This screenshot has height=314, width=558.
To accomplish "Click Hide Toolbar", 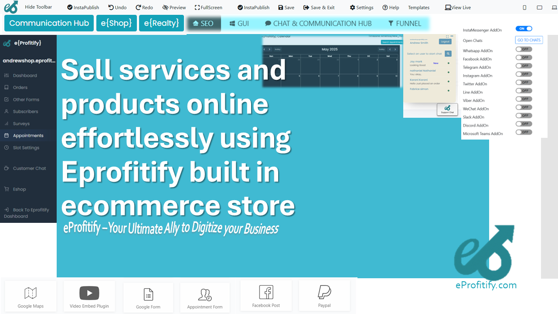I will [38, 7].
